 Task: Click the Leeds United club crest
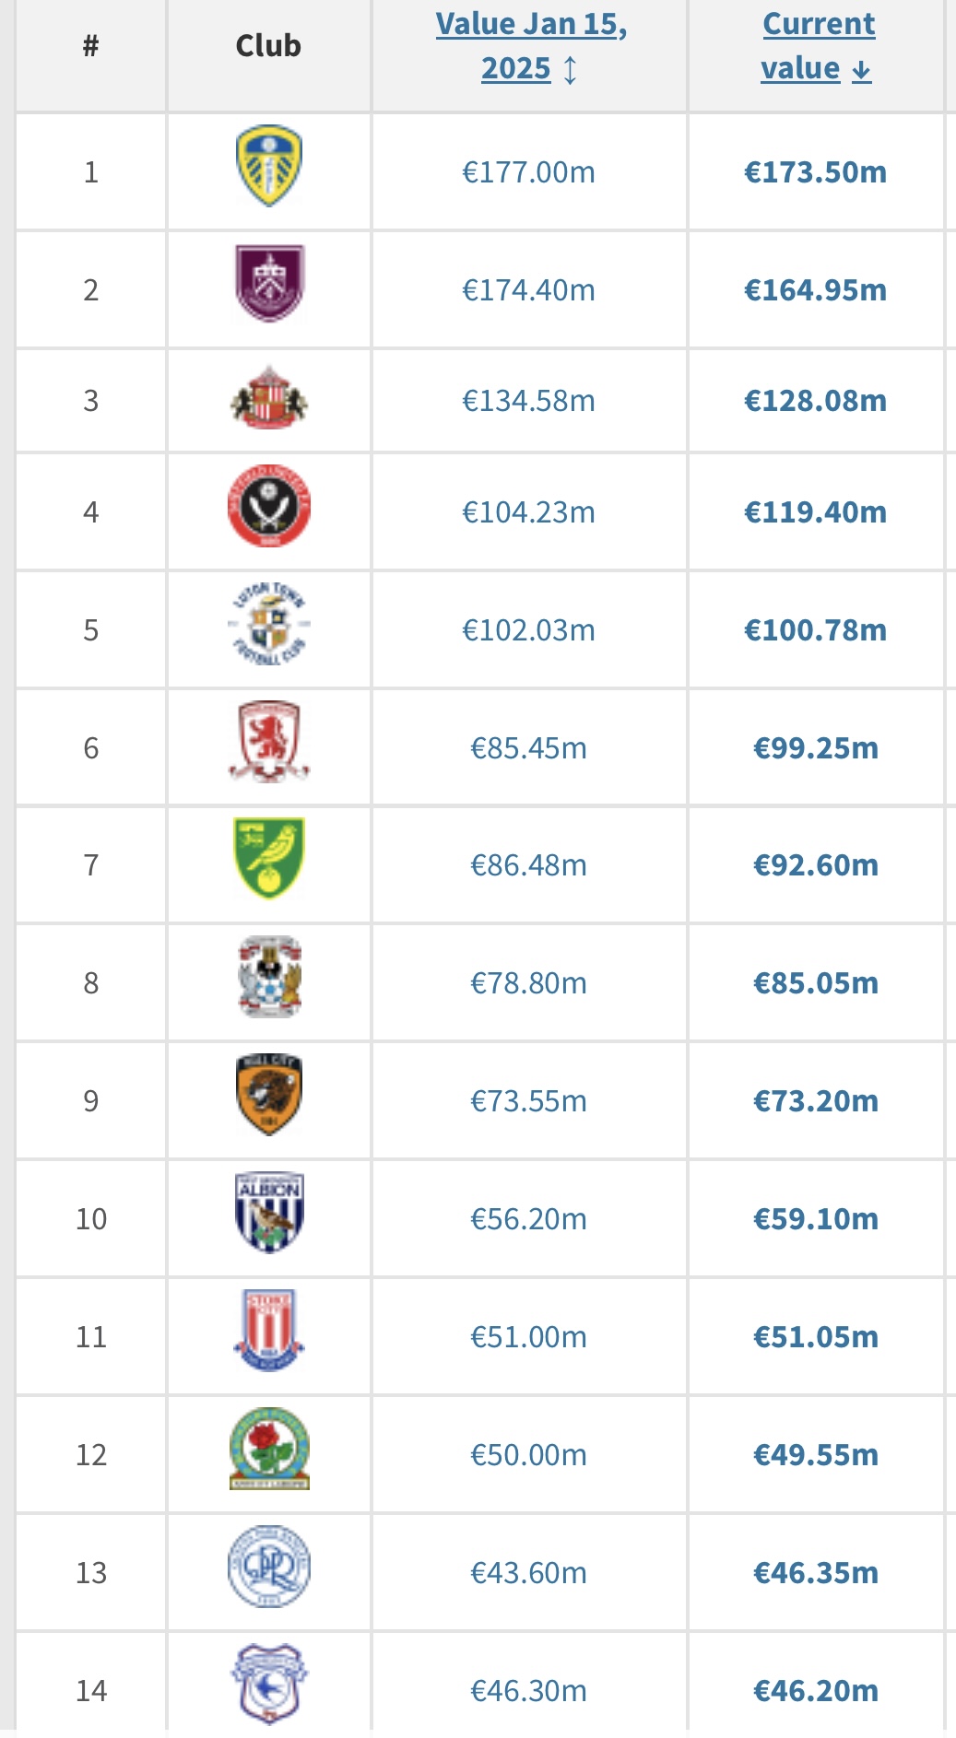click(268, 167)
